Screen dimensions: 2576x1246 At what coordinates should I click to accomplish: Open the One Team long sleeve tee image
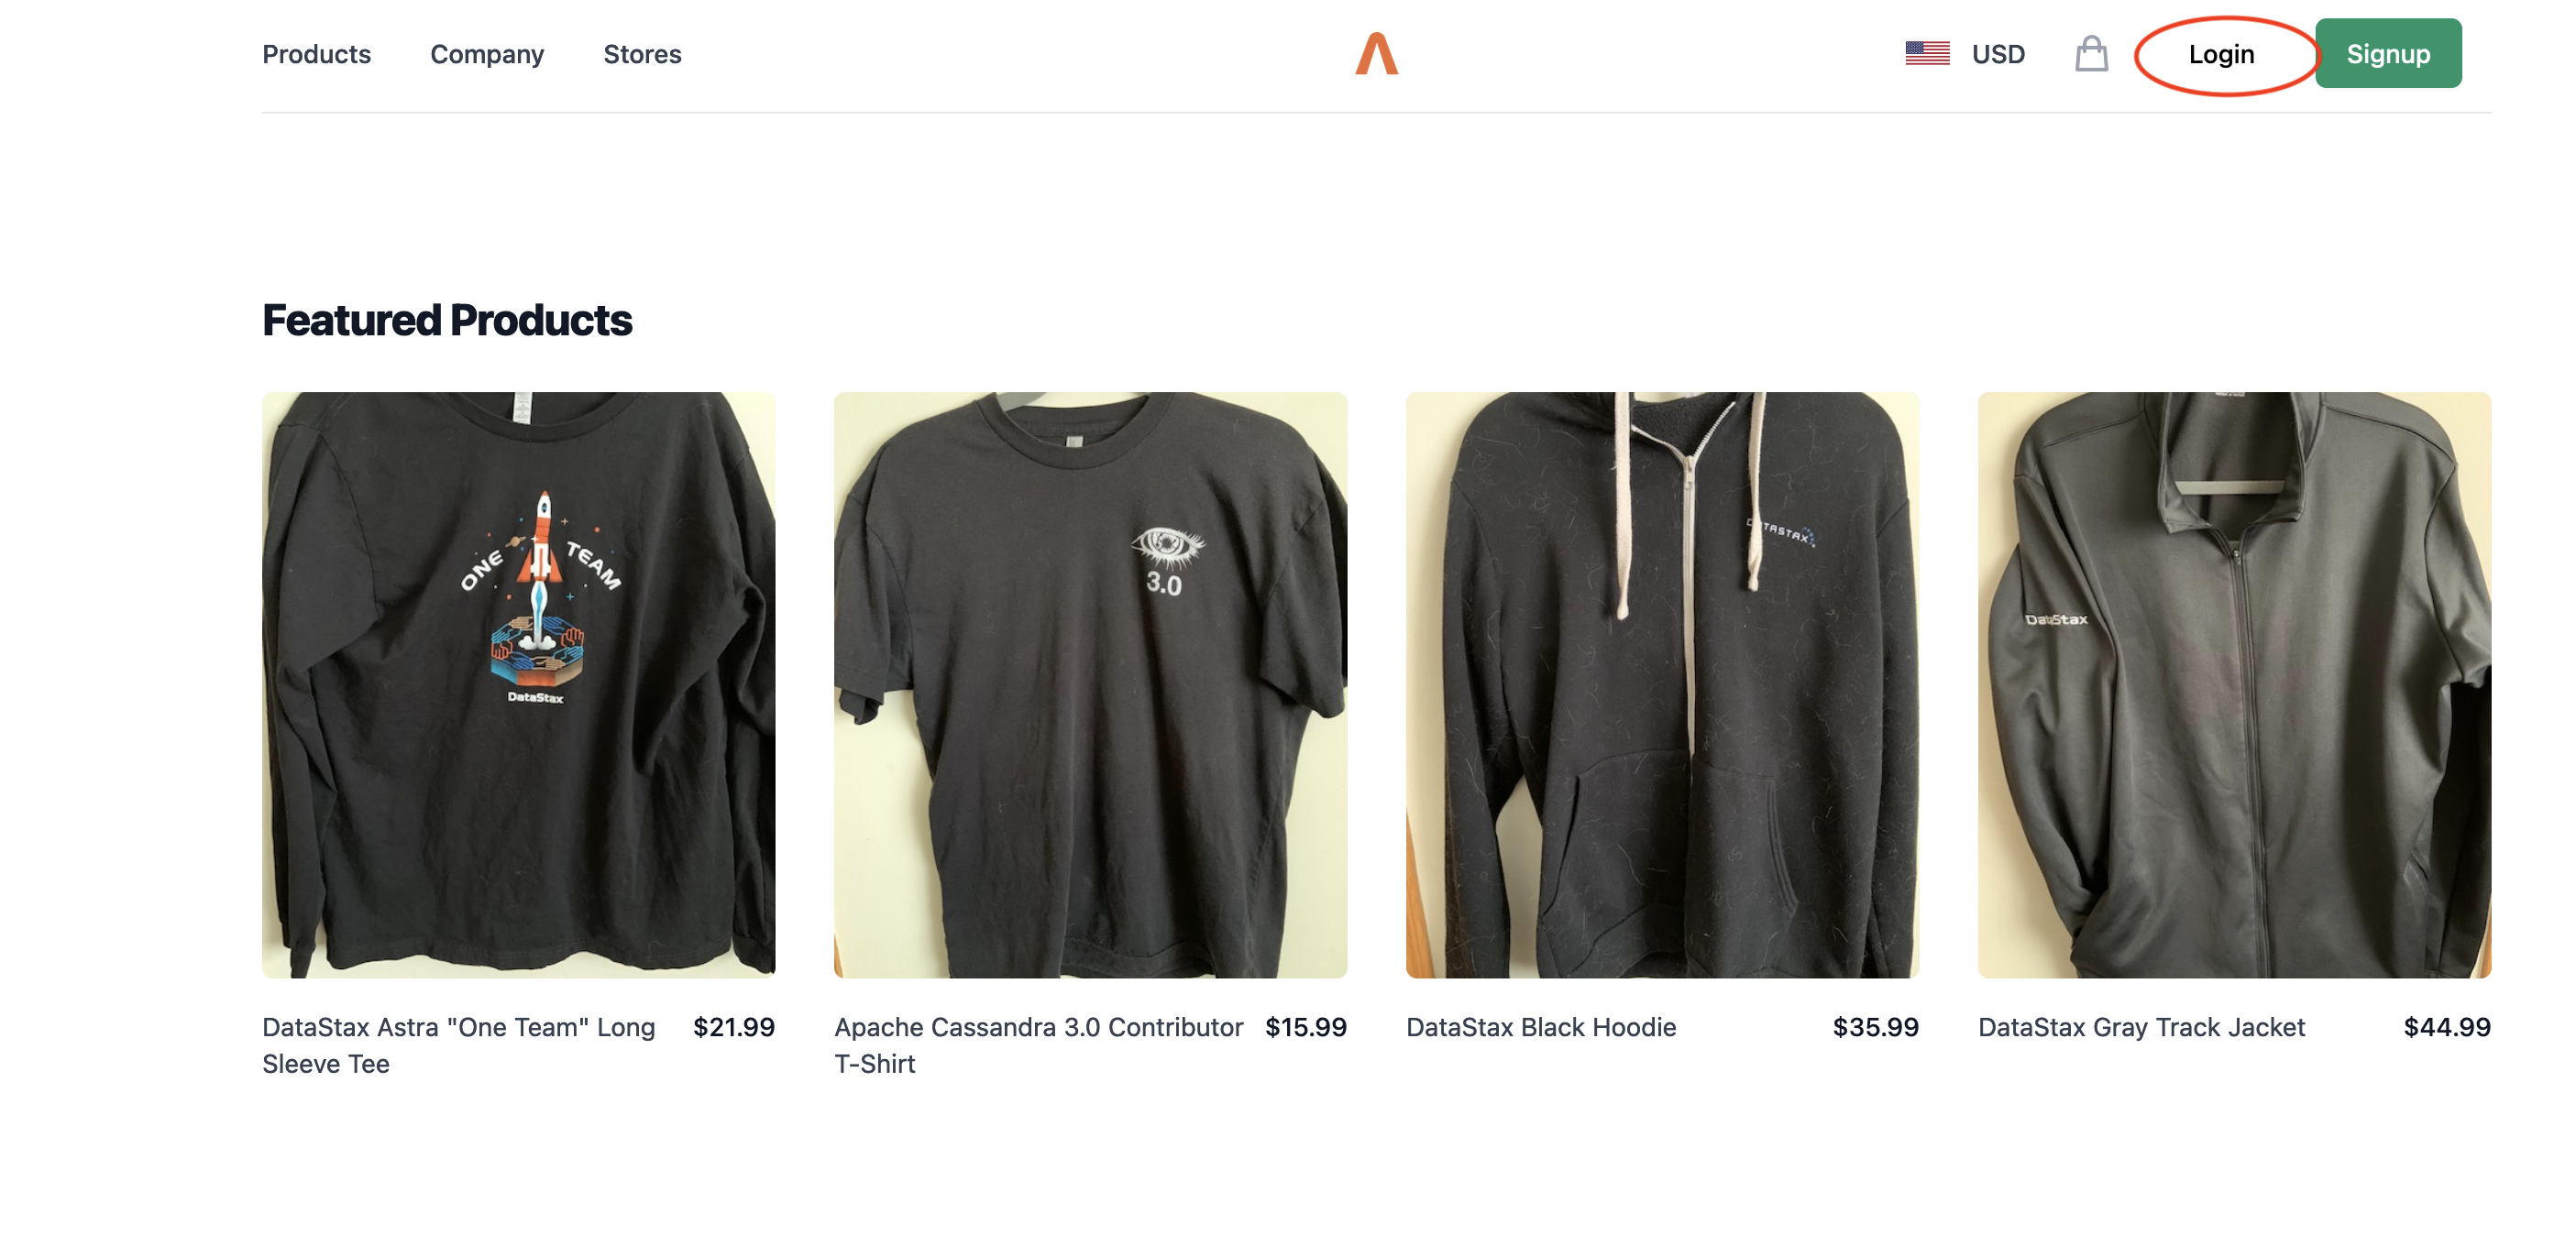pyautogui.click(x=518, y=684)
